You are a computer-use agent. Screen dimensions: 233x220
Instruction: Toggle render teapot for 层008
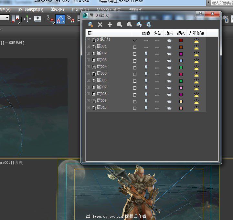click(169, 94)
